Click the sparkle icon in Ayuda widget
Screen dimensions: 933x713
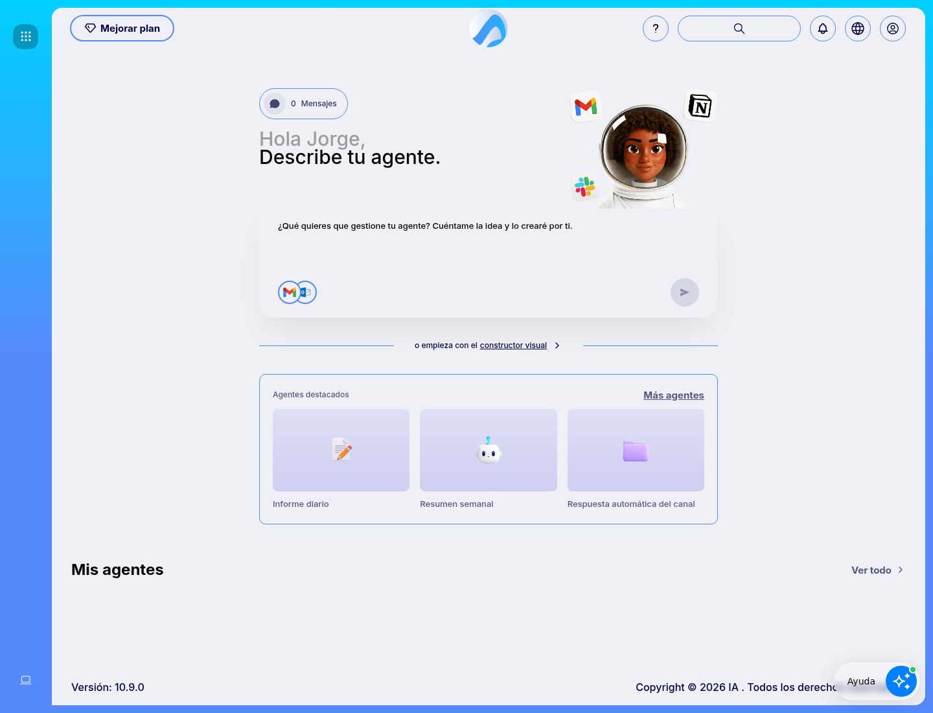[x=901, y=681]
